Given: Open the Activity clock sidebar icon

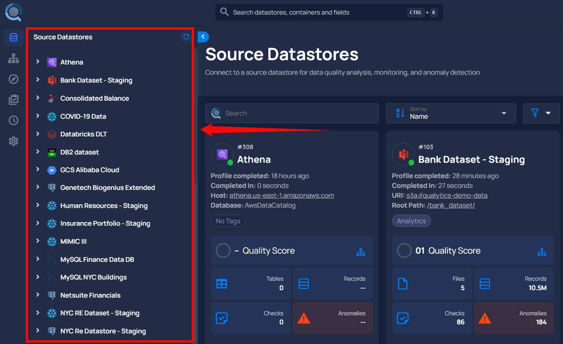Looking at the screenshot, I should click(13, 120).
